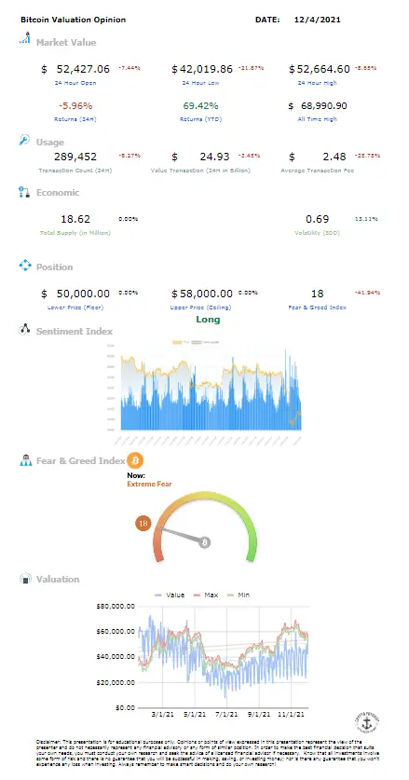Viewport: 409px width, 780px height.
Task: Click the Economic section icon
Action: [25, 193]
